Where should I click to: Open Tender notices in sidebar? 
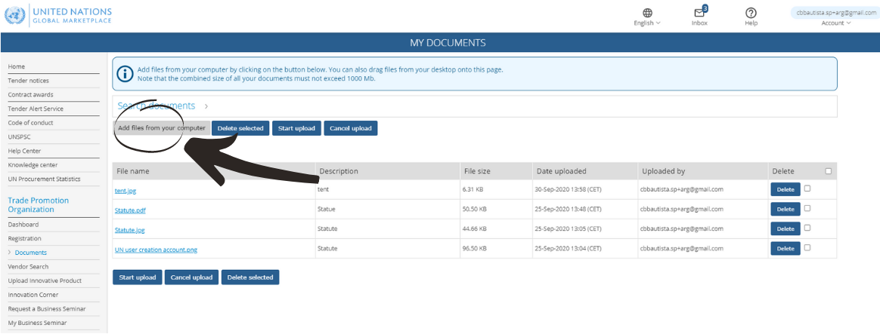(28, 81)
